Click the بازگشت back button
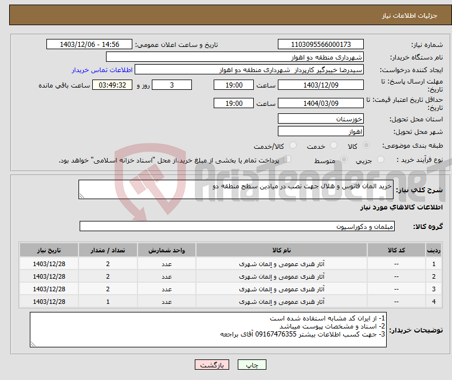Viewport: 452px width, 380px height. tap(212, 365)
